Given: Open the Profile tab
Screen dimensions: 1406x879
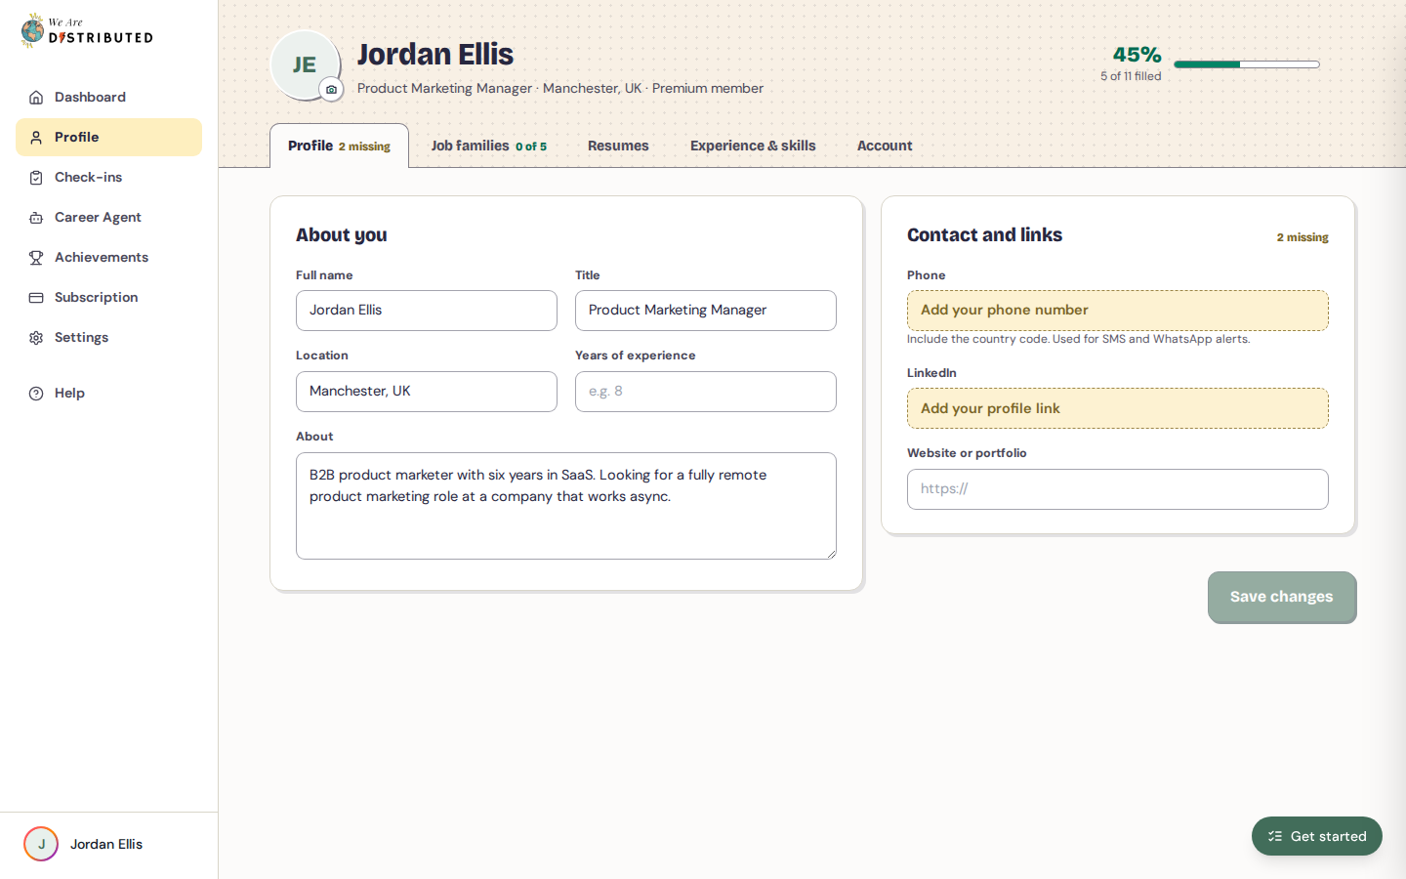Looking at the screenshot, I should (x=339, y=146).
